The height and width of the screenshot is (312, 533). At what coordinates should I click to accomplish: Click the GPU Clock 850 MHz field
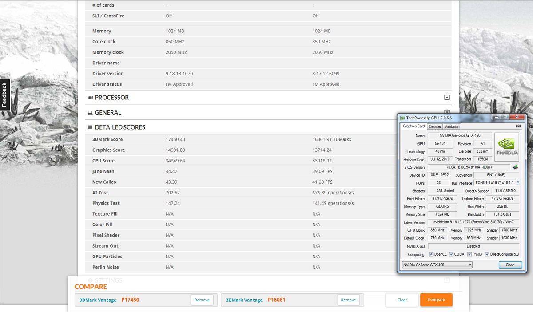438,230
